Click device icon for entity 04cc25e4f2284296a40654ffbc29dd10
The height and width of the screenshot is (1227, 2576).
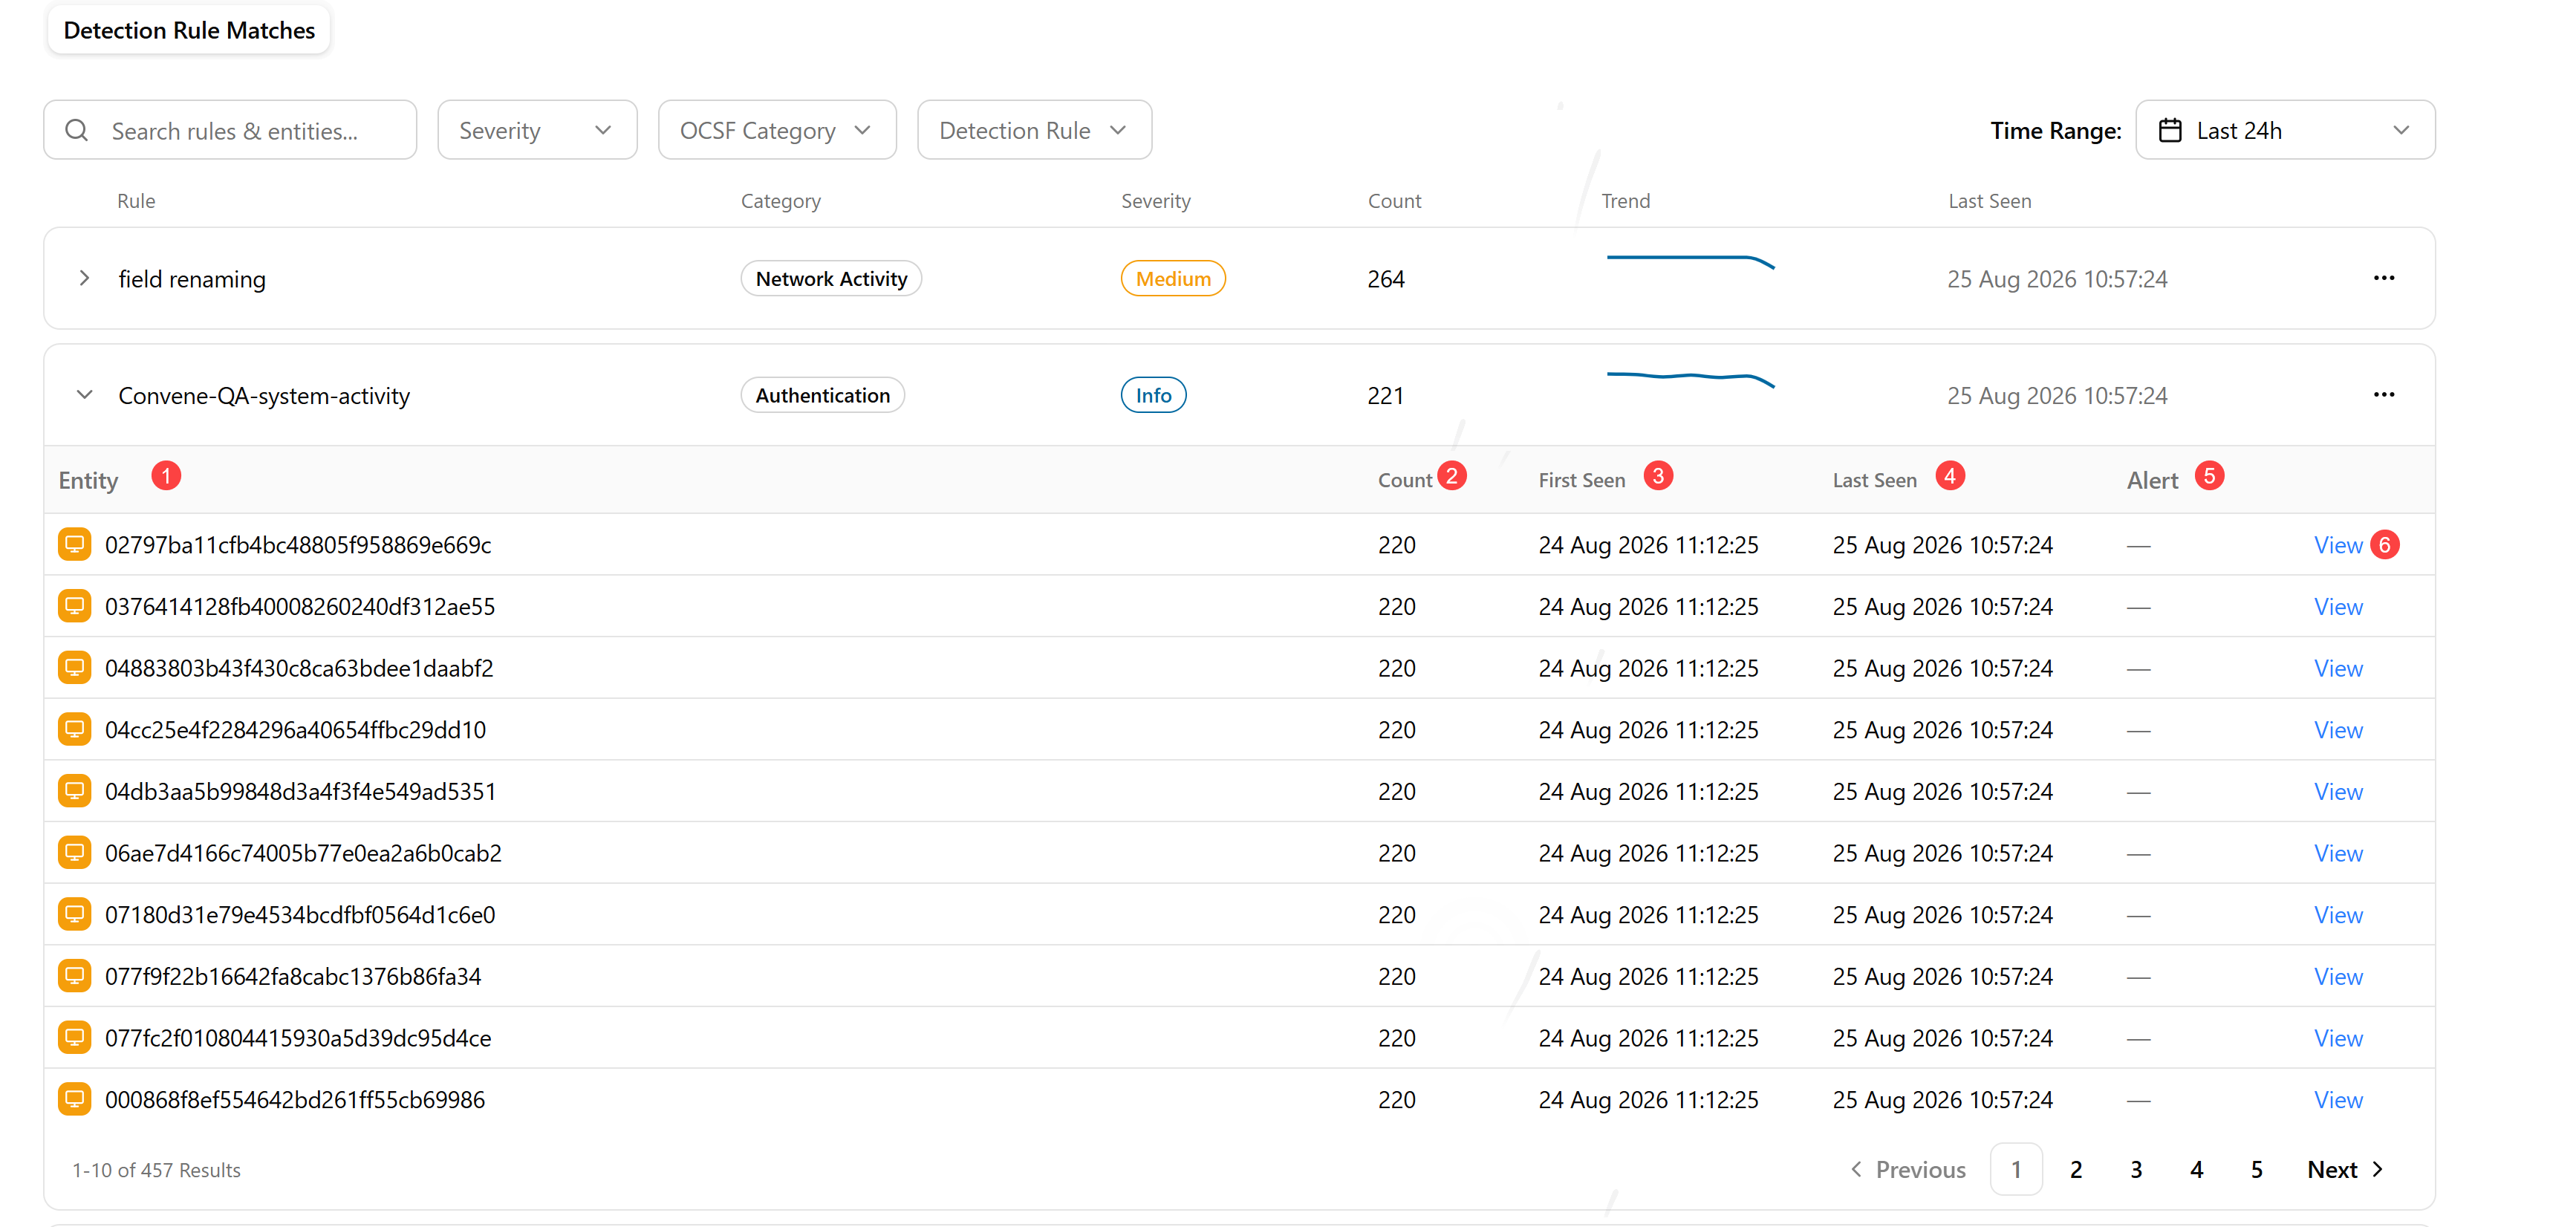74,729
